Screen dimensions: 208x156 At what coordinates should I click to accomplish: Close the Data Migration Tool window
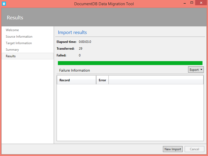[201, 3]
